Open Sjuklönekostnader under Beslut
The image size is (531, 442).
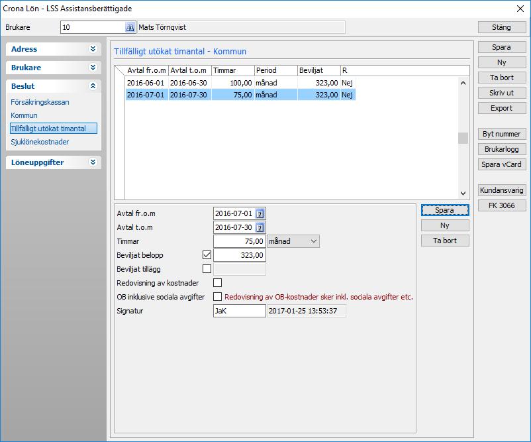click(x=40, y=142)
